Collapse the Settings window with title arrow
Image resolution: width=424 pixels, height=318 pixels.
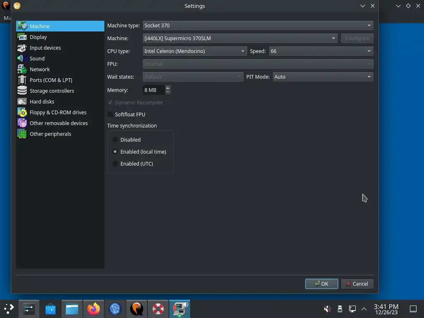(363, 6)
